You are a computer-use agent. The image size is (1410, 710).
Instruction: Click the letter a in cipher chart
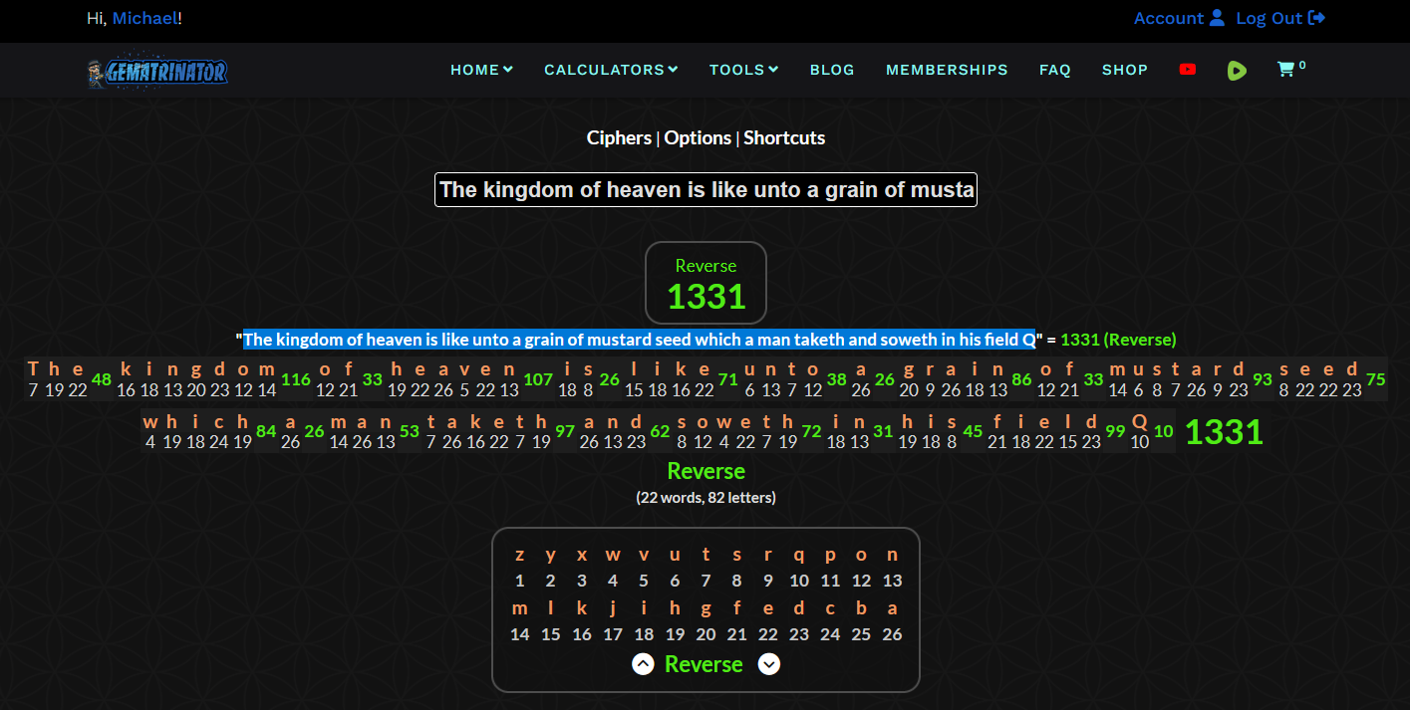tap(892, 608)
